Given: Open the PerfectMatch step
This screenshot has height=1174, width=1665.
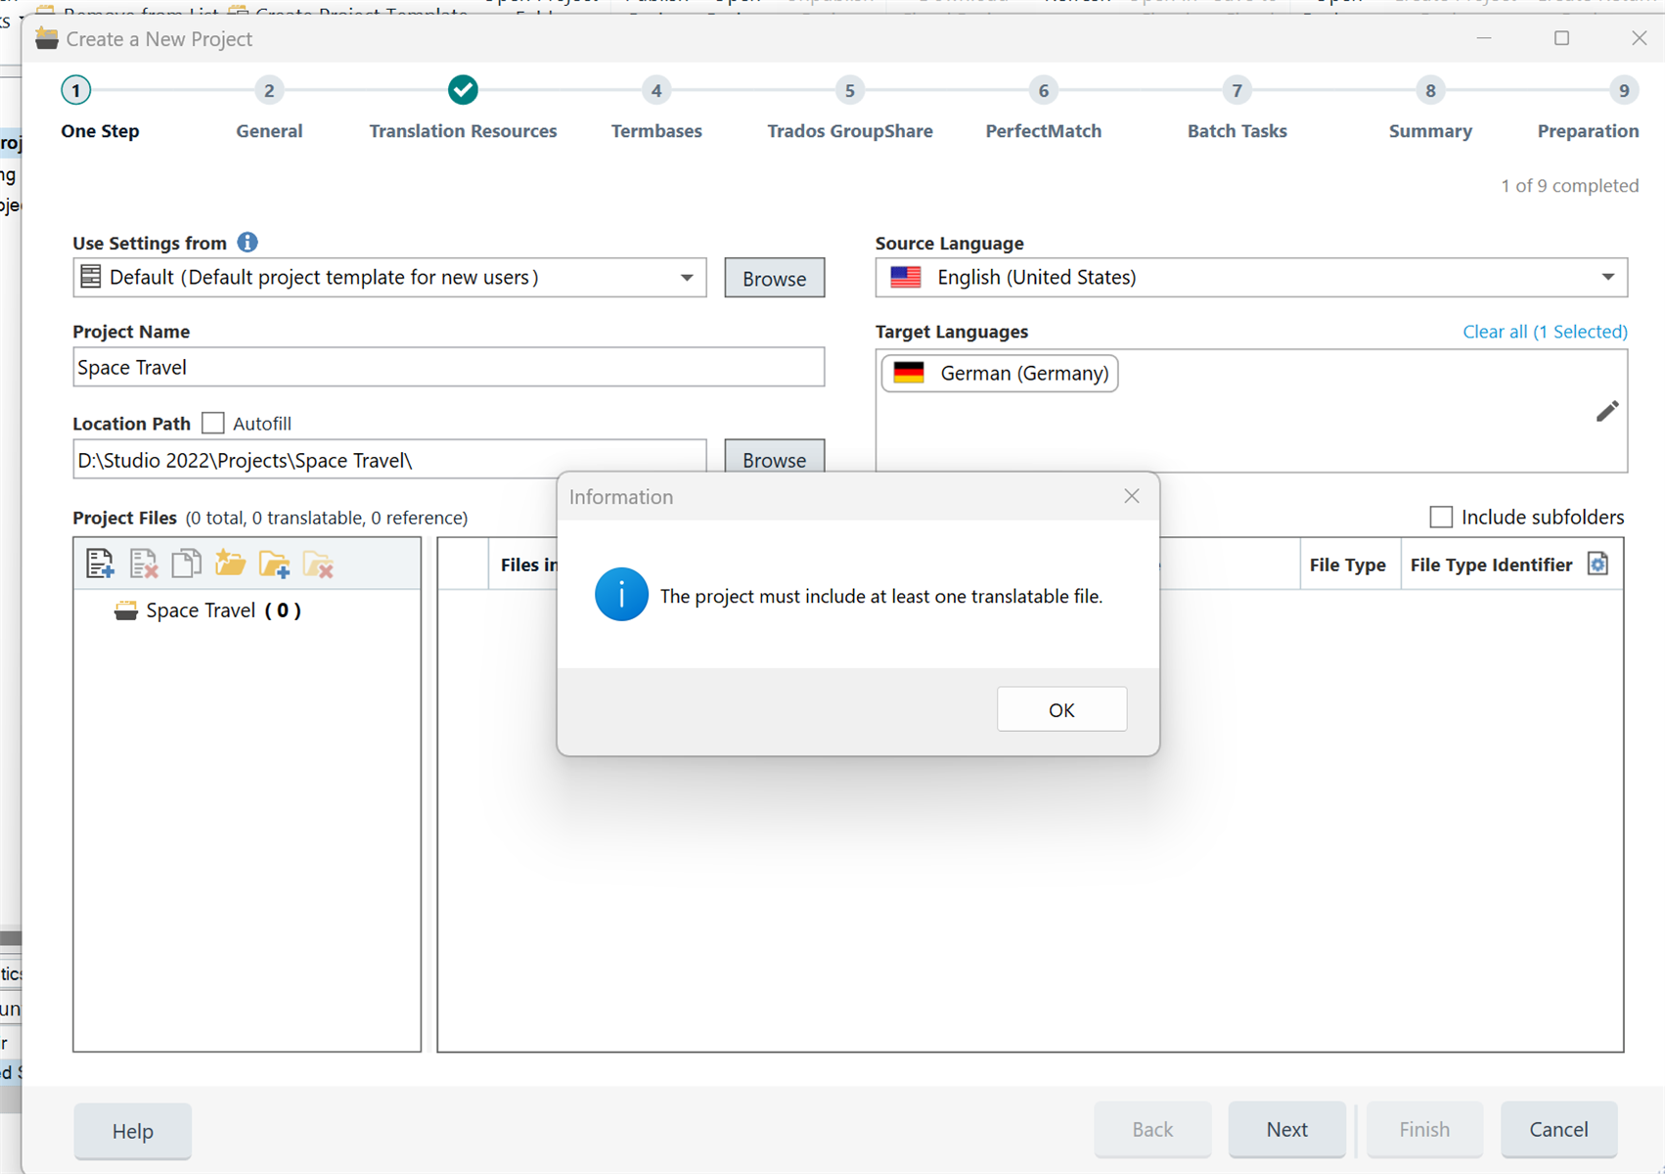Looking at the screenshot, I should tap(1043, 109).
